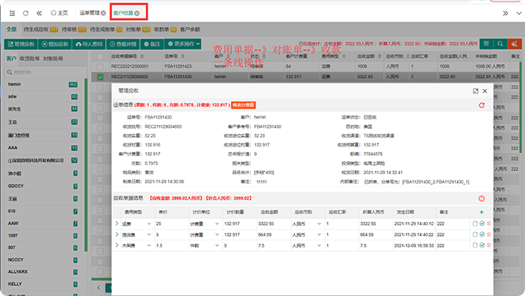
Task: Click the hamburger menu icon at top left
Action: point(12,13)
